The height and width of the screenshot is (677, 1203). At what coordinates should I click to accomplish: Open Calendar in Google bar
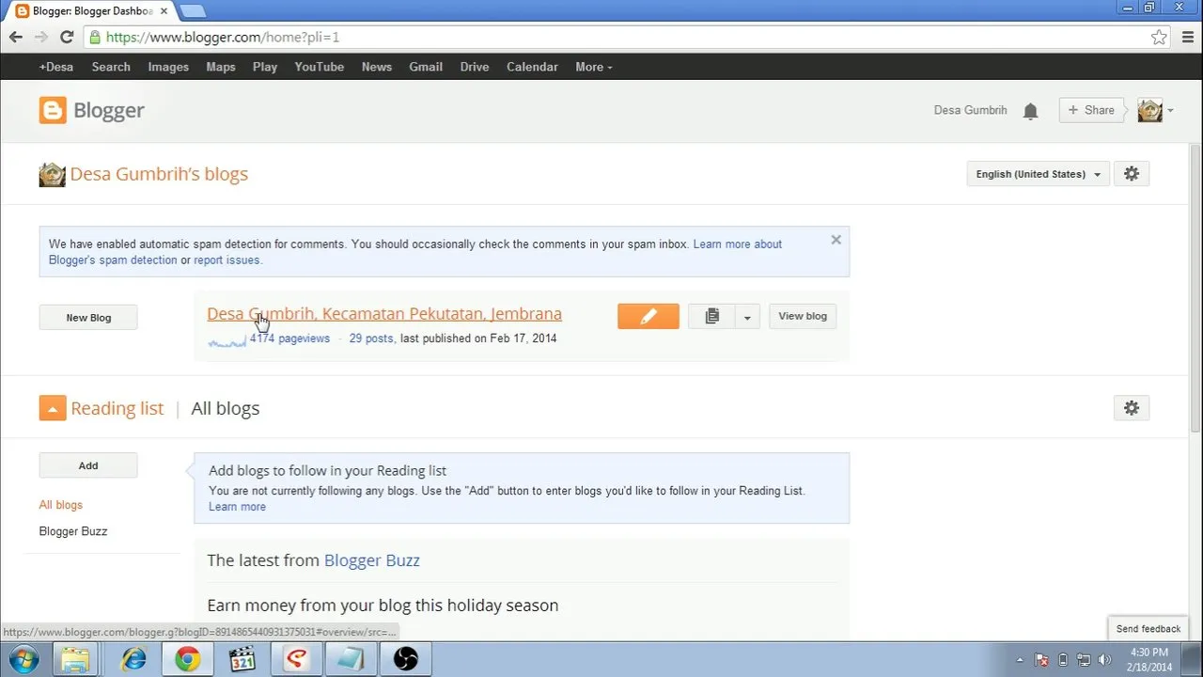coord(532,67)
